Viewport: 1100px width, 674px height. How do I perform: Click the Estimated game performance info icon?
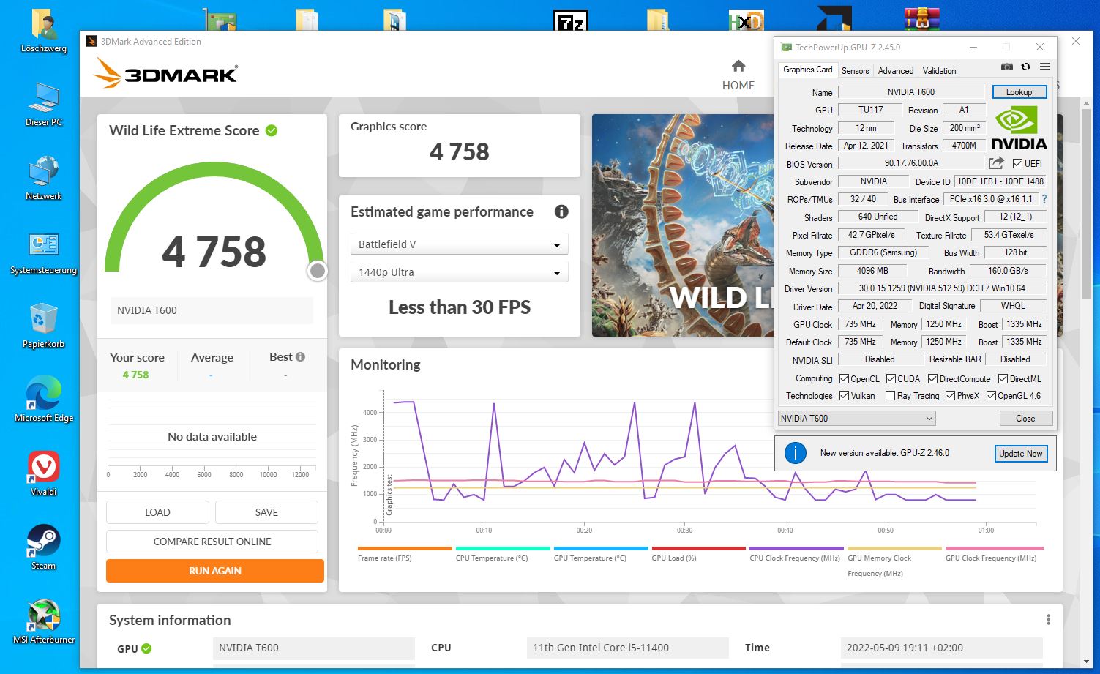[561, 211]
